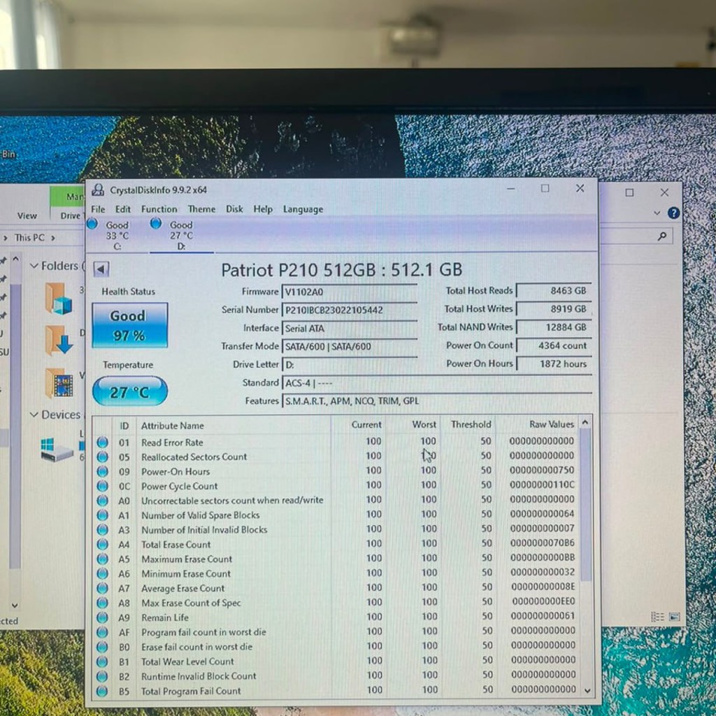This screenshot has height=716, width=716.
Task: Click the Total Host Writes value 8919 GB
Action: [554, 309]
